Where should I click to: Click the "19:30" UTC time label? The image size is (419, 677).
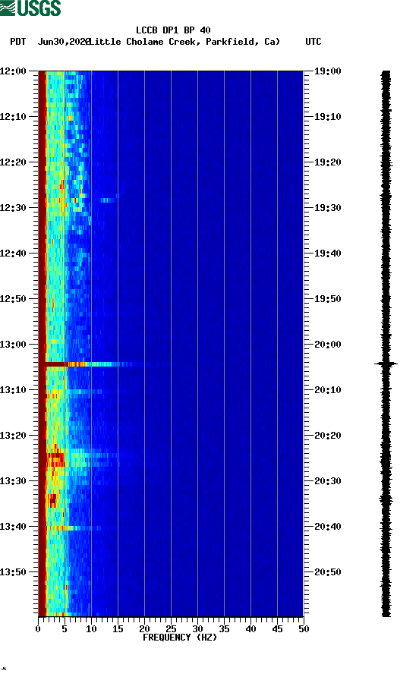(x=327, y=208)
